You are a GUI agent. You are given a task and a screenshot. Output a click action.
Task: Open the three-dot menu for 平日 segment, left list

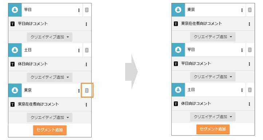tap(79, 10)
